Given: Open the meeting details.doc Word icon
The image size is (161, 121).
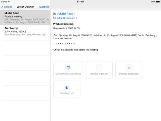Looking at the screenshot, I should pyautogui.click(x=129, y=68).
